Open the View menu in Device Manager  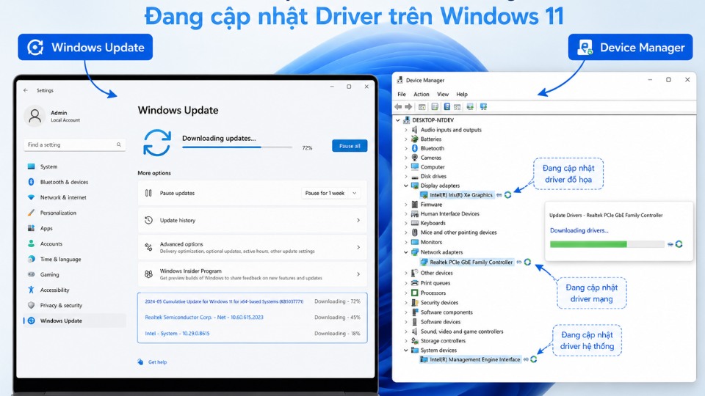(x=443, y=95)
